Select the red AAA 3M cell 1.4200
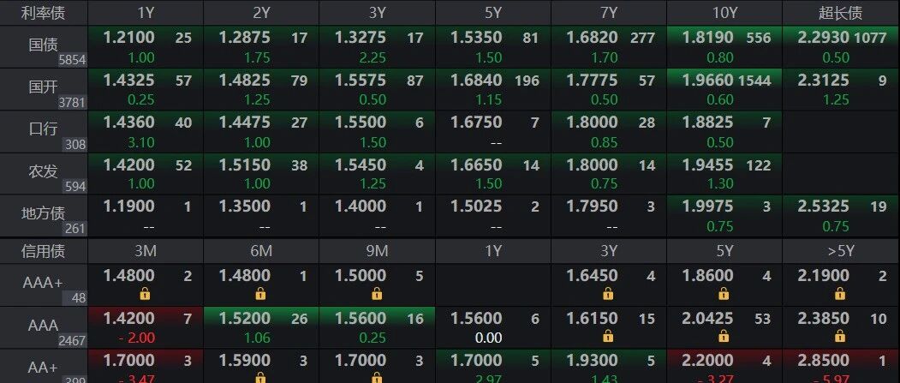 tap(128, 319)
